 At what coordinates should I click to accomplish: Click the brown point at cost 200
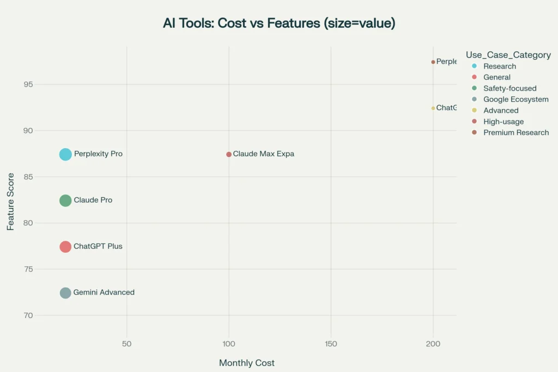click(x=433, y=62)
